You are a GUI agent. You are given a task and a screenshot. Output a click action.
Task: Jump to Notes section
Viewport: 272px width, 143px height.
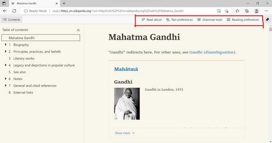click(x=18, y=79)
